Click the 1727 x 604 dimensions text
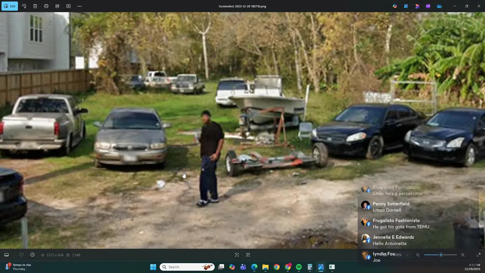Screen dimensions: 485x273 (55, 255)
